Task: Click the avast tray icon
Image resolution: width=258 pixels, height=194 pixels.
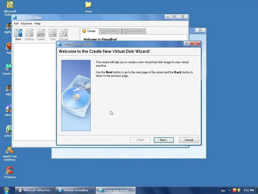Action: click(234, 190)
